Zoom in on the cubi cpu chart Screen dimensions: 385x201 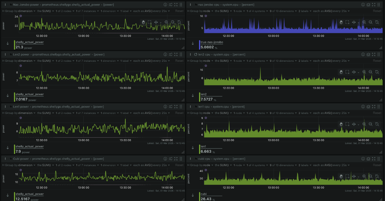[364, 176]
